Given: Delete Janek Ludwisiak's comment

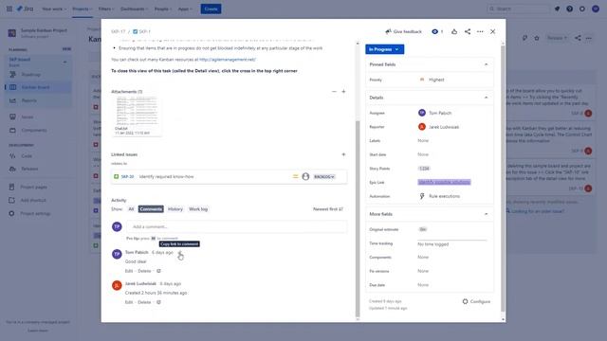Looking at the screenshot, I should [144, 302].
